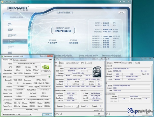
Task: Open ABOUT in 3DMark sidebar
Action: [x=10, y=52]
